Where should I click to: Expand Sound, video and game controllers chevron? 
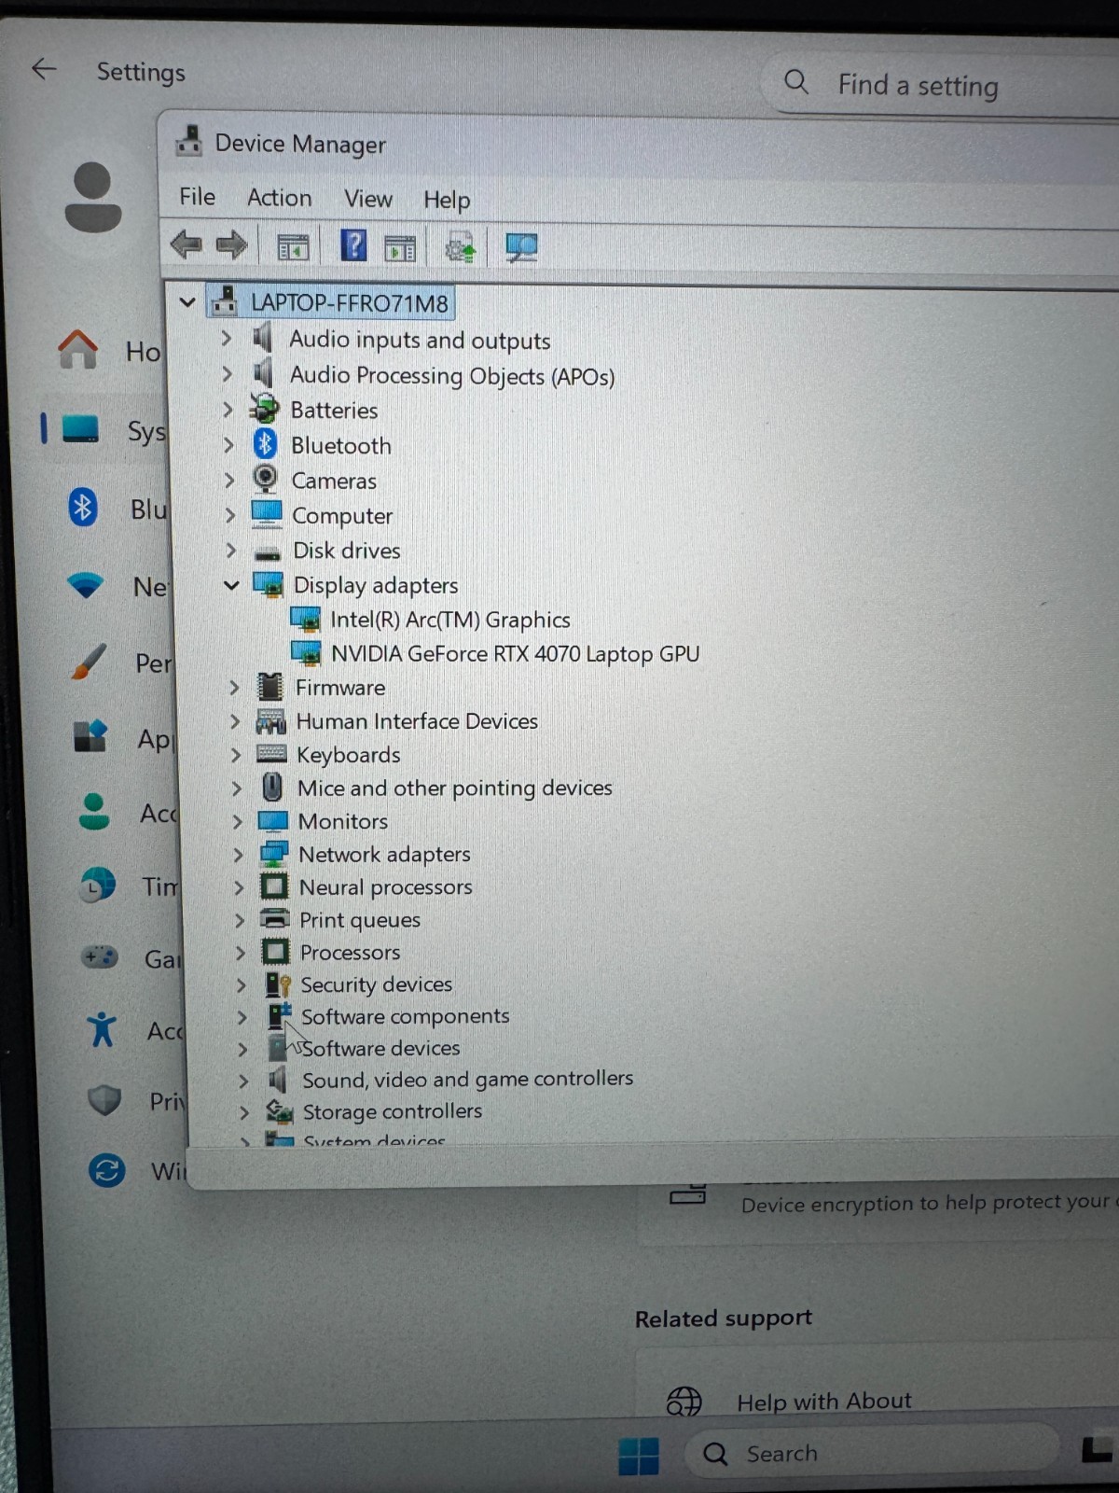(242, 1080)
